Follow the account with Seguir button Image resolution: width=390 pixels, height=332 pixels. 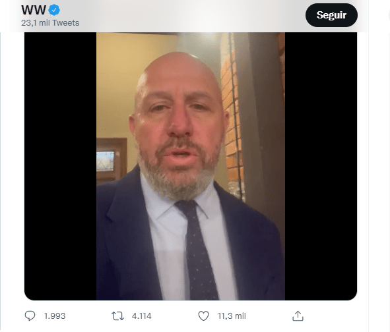[x=331, y=15]
